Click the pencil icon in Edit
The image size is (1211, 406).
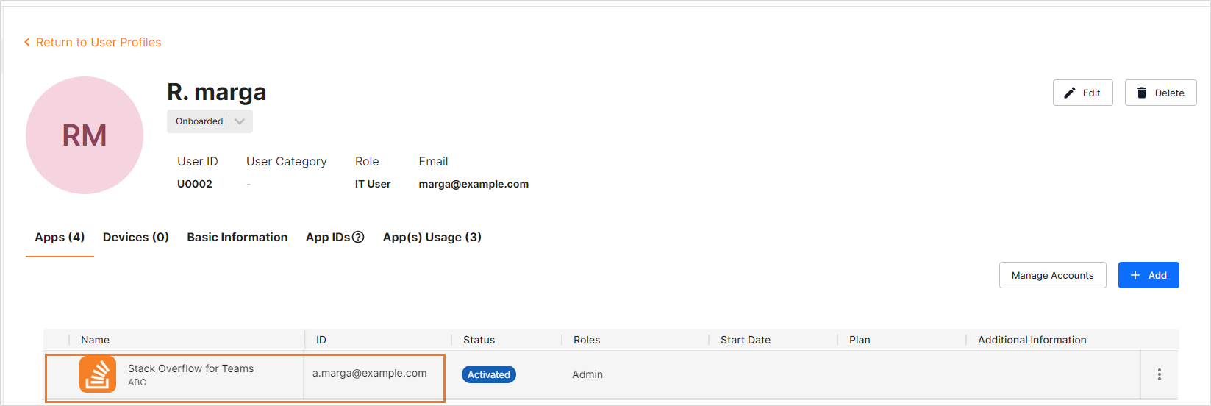(x=1070, y=93)
